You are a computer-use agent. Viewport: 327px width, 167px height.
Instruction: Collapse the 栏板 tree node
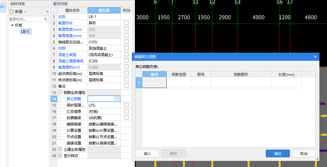[x=12, y=25]
